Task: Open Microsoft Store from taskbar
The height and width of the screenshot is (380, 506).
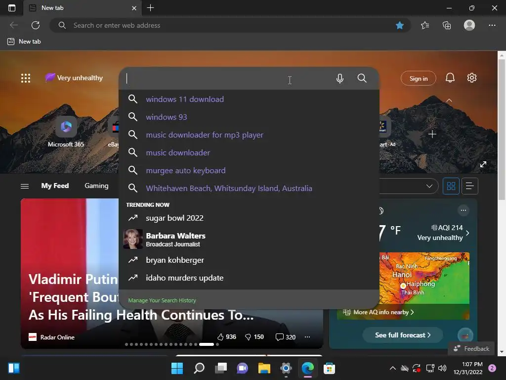Action: click(329, 368)
